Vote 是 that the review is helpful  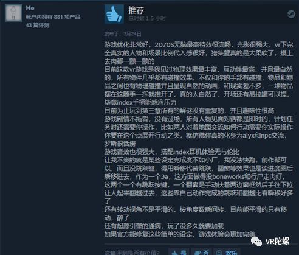[x=179, y=252]
